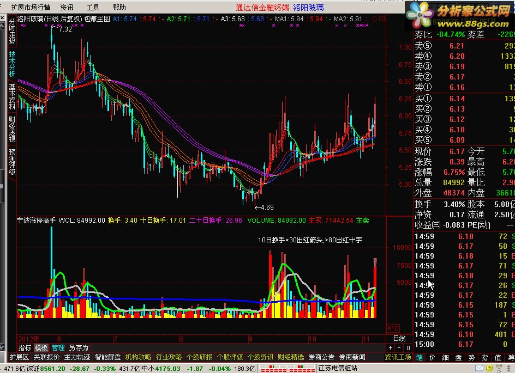Open the 行业攻略 bottom tab
The width and height of the screenshot is (515, 373).
(169, 357)
